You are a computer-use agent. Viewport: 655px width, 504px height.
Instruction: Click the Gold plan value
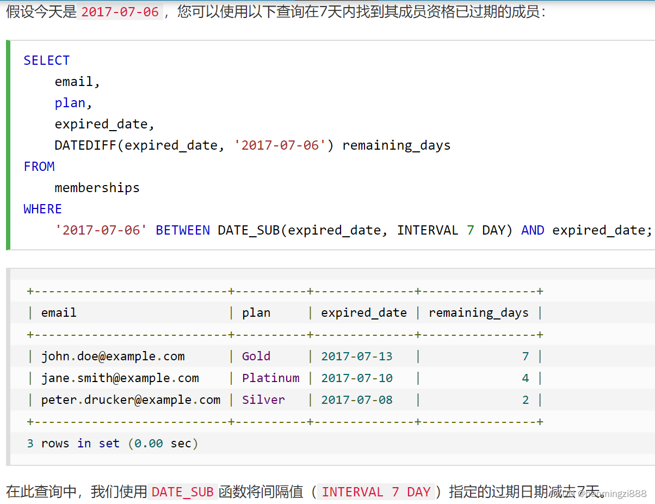click(x=256, y=356)
